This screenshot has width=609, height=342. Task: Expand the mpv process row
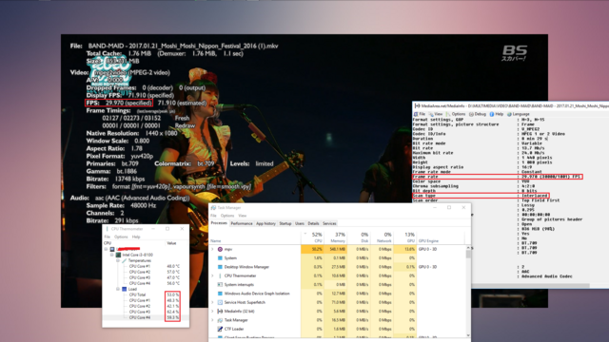tap(212, 249)
